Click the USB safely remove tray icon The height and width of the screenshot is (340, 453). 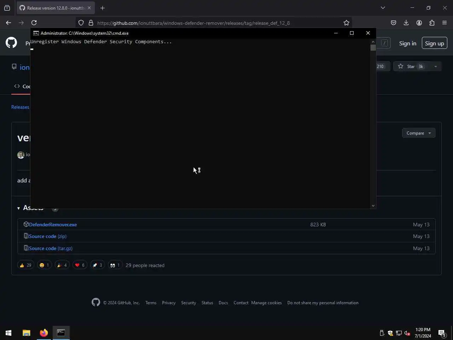pyautogui.click(x=382, y=333)
